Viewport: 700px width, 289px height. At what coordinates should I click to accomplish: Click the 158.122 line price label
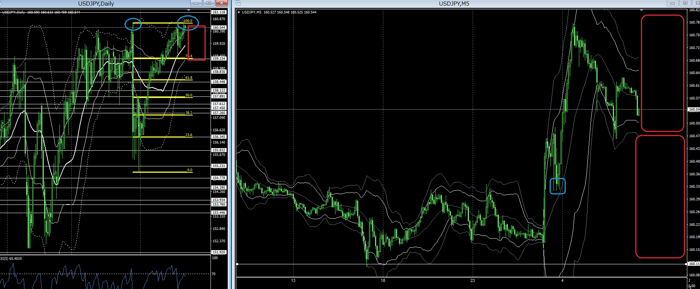point(219,90)
